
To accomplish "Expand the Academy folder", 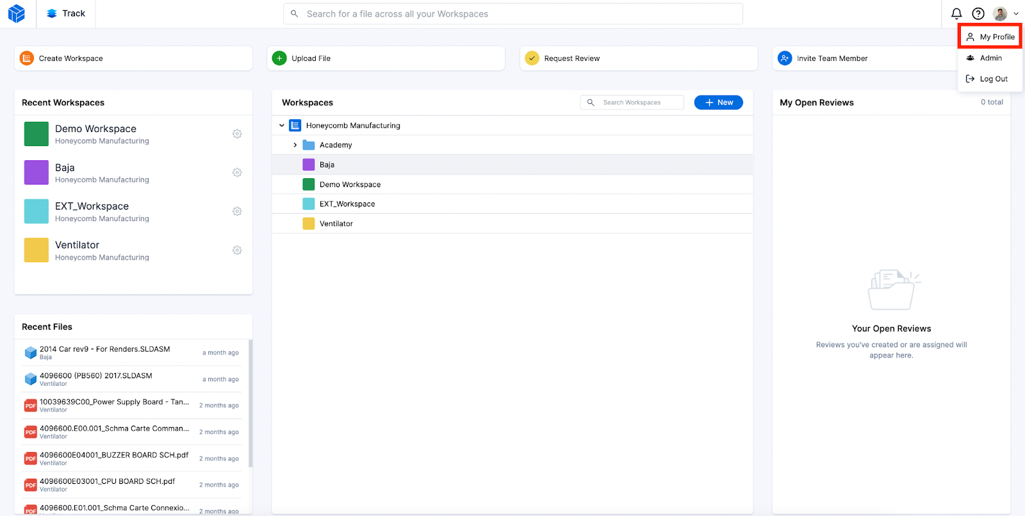I will pos(295,145).
